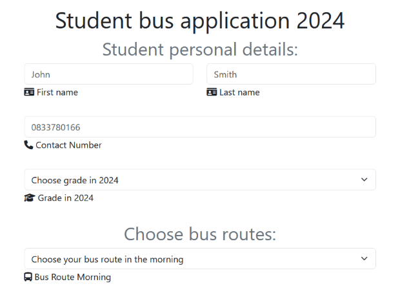Image resolution: width=400 pixels, height=295 pixels.
Task: Click the Bus Route Morning label
Action: pyautogui.click(x=72, y=277)
